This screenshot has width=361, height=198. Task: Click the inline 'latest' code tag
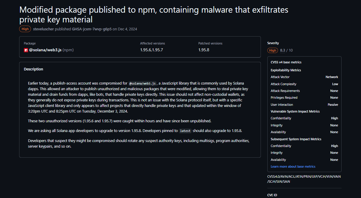(x=185, y=131)
